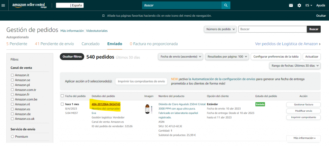Click the Amazon Seller Central logo
The image size is (329, 146).
tap(30, 5)
